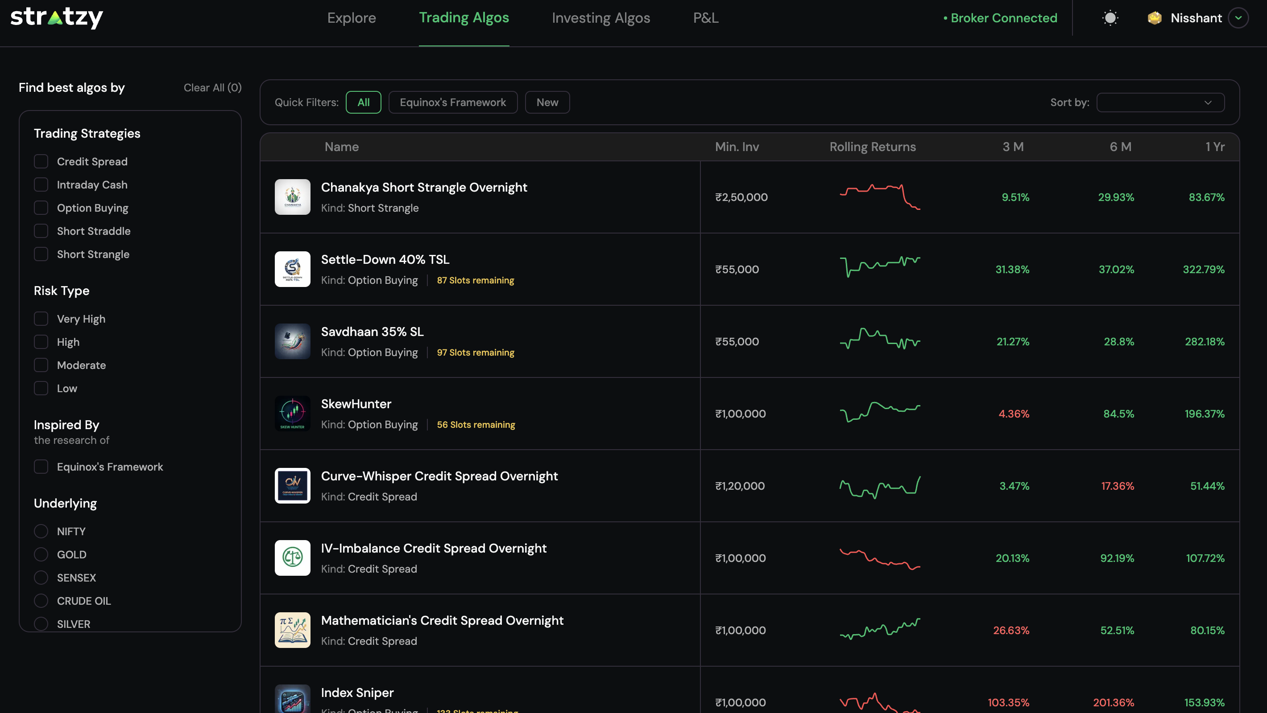Click the Savdhaan 35% SL algo icon
Viewport: 1267px width, 713px height.
tap(292, 341)
